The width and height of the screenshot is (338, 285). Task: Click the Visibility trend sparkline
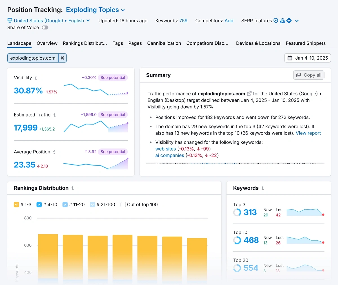coord(96,89)
